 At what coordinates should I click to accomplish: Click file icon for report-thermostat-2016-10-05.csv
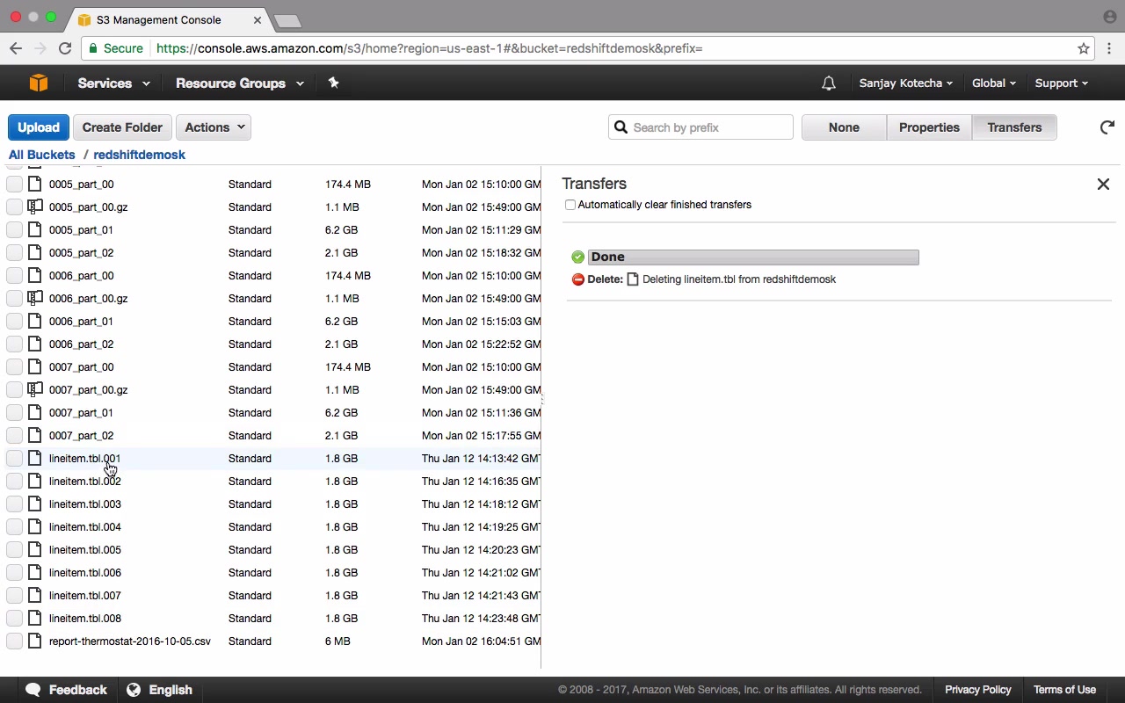[x=34, y=641]
